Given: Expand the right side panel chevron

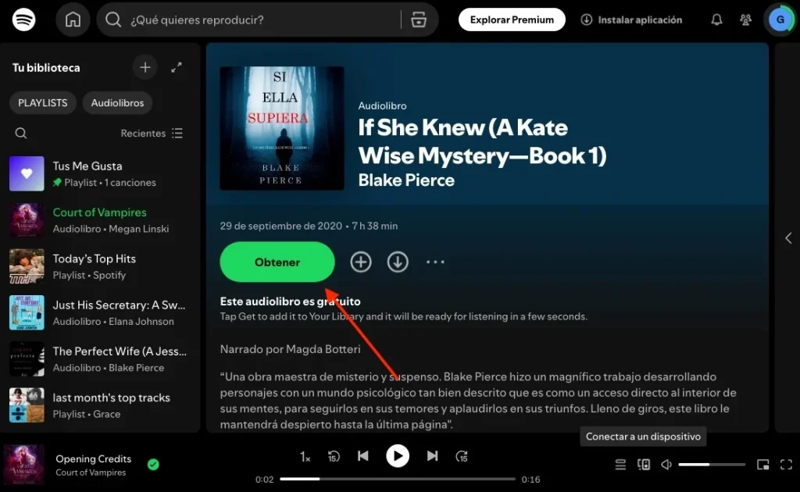Looking at the screenshot, I should pyautogui.click(x=788, y=238).
